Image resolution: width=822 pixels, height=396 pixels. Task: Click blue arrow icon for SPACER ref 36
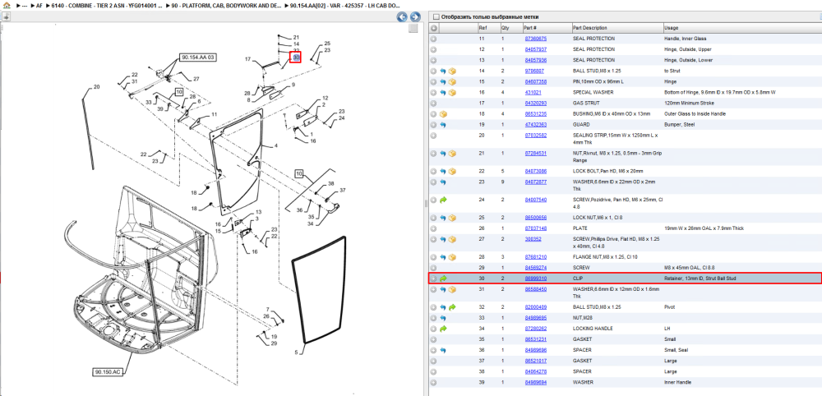click(443, 350)
